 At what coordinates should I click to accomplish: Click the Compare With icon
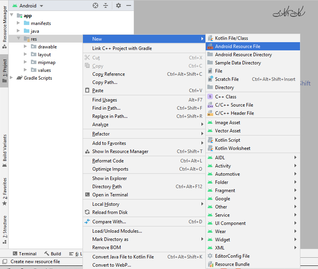pyautogui.click(x=87, y=221)
